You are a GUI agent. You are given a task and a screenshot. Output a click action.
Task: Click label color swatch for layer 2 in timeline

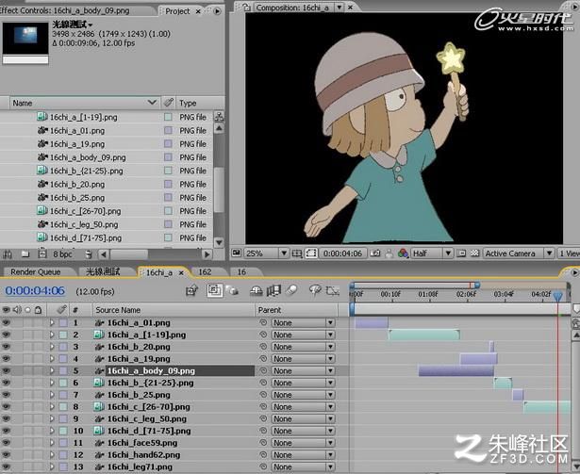tap(63, 335)
